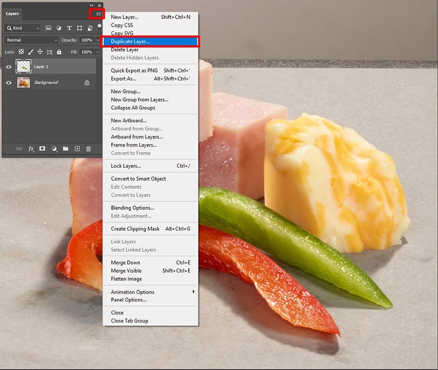Select the Add layer mask icon
This screenshot has width=438, height=370.
[x=42, y=149]
